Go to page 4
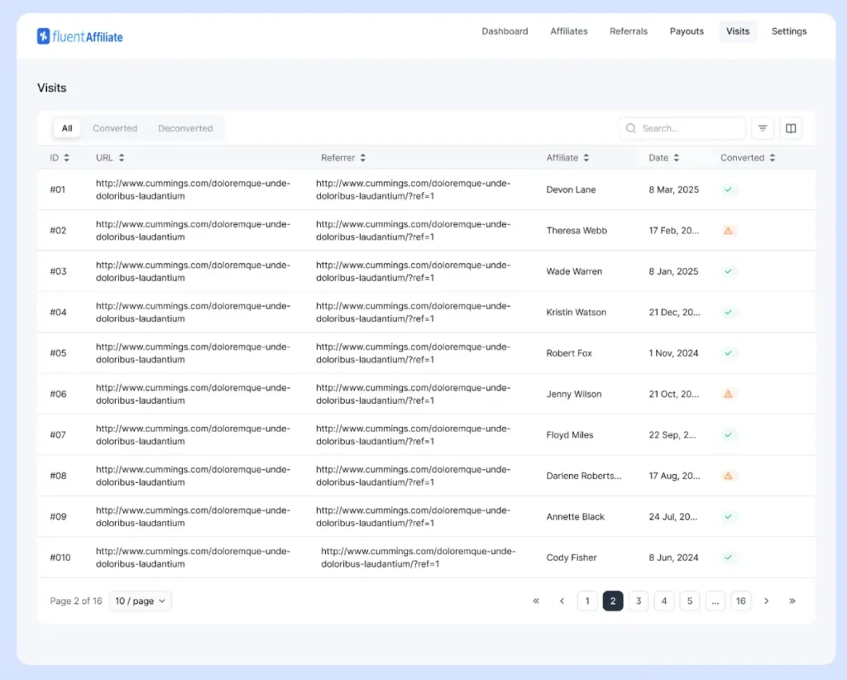 tap(664, 601)
